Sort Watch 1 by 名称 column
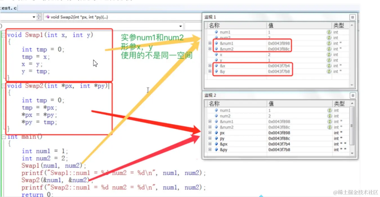Viewport: 380px width, 197px height. [237, 26]
